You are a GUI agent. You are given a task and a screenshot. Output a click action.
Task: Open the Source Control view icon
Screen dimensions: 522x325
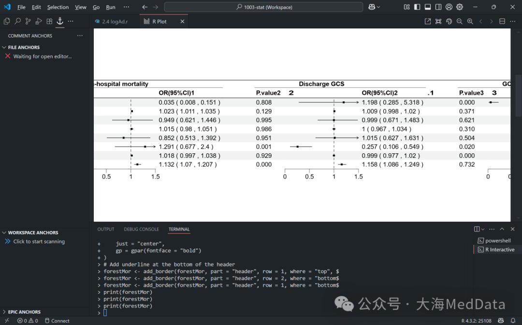[28, 21]
